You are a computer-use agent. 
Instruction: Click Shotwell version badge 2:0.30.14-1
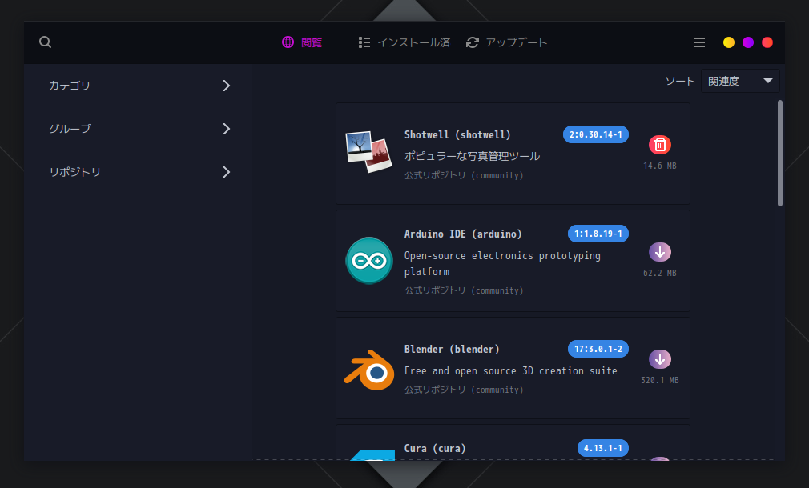point(596,134)
